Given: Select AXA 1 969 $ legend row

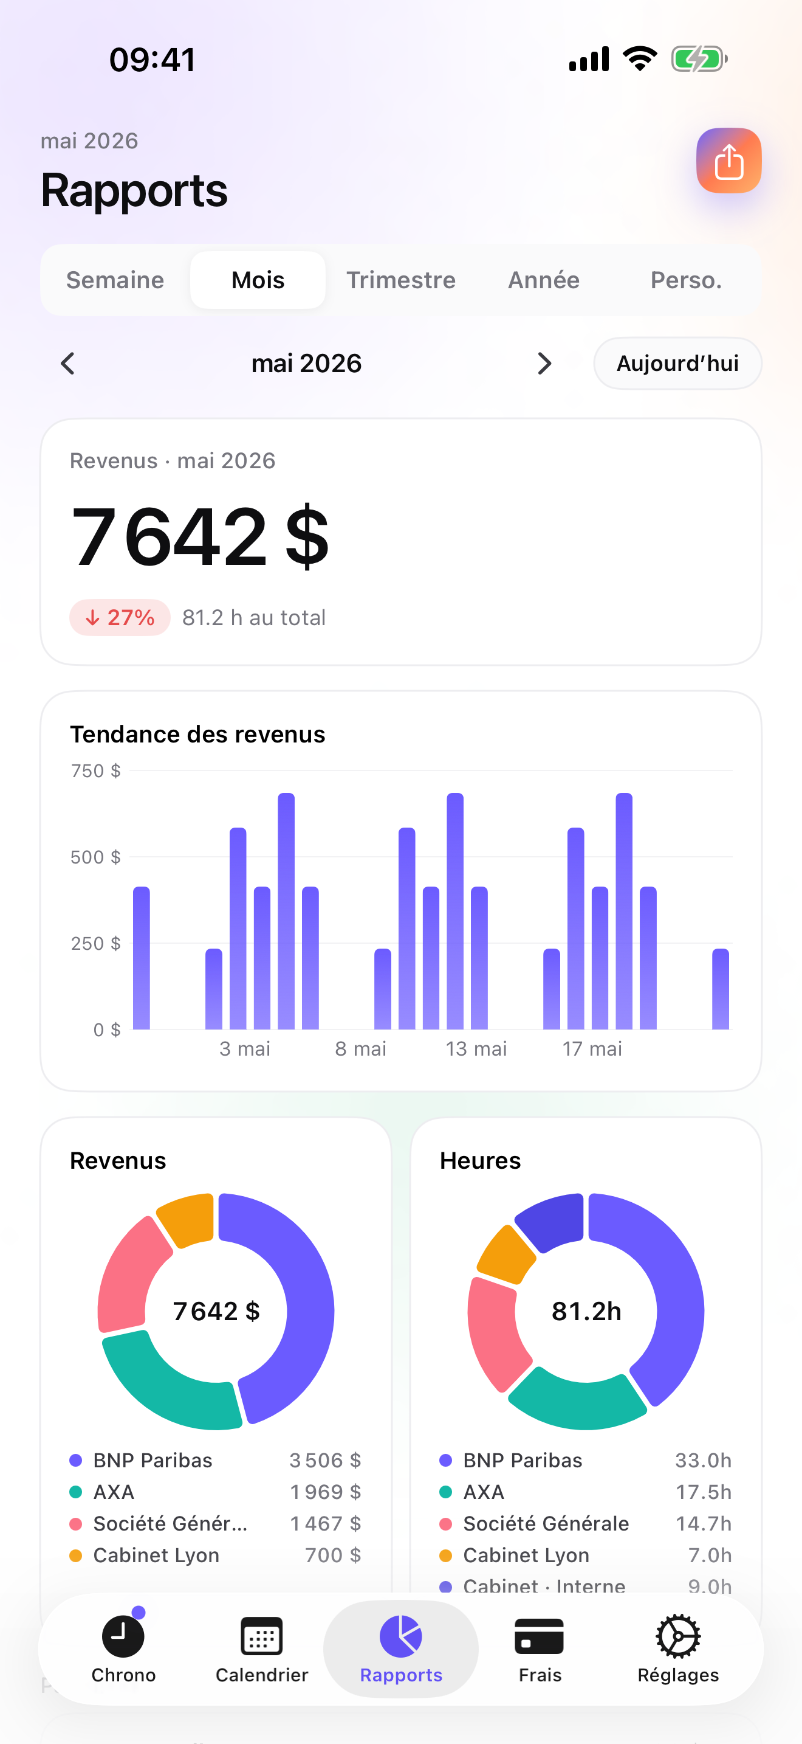Looking at the screenshot, I should click(216, 1492).
